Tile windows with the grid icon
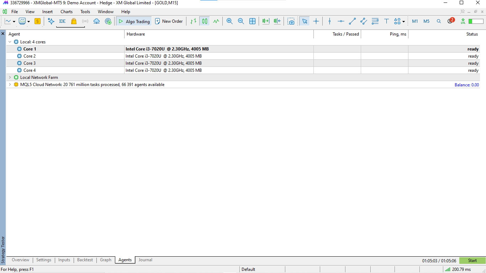The width and height of the screenshot is (486, 273). [252, 21]
